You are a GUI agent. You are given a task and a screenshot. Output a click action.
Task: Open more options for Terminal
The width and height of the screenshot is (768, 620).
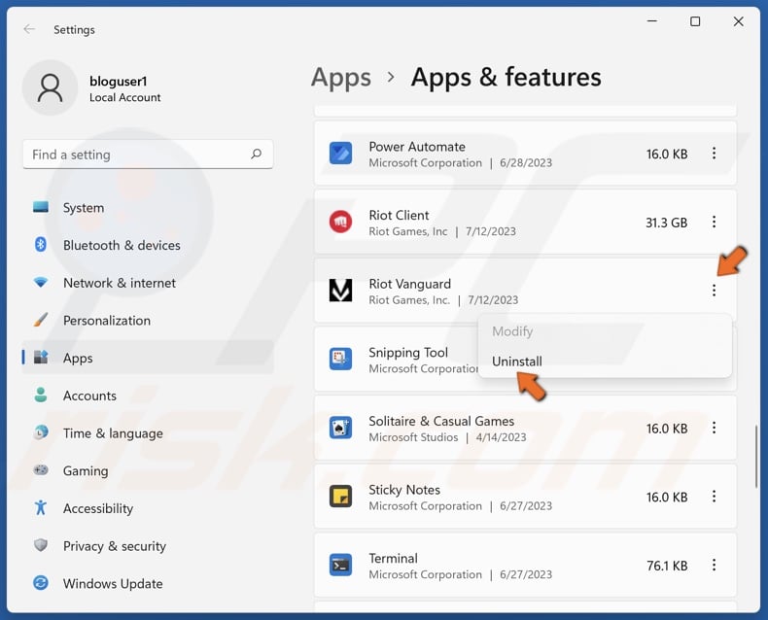click(x=715, y=565)
